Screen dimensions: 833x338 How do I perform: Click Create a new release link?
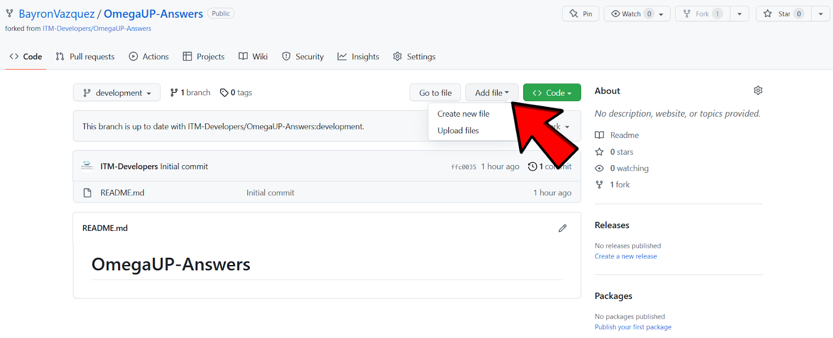coord(626,256)
